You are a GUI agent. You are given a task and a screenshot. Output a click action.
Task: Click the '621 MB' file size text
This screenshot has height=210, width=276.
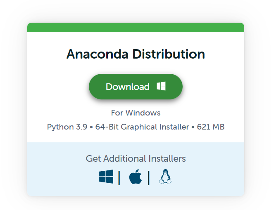(211, 127)
